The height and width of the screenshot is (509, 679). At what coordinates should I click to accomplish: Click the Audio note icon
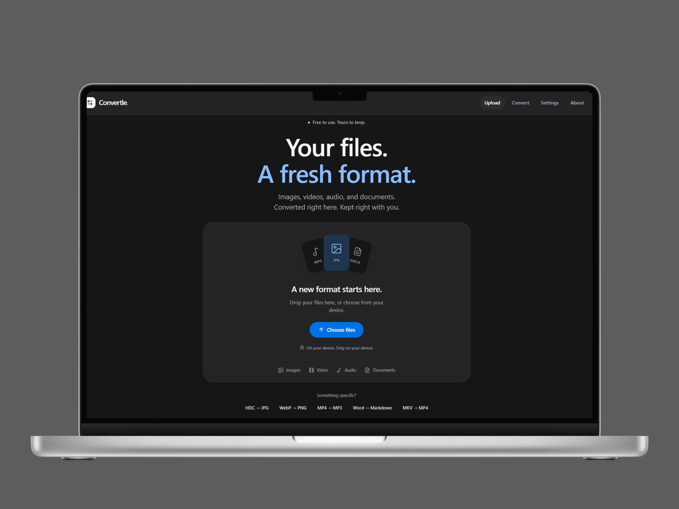coord(339,370)
